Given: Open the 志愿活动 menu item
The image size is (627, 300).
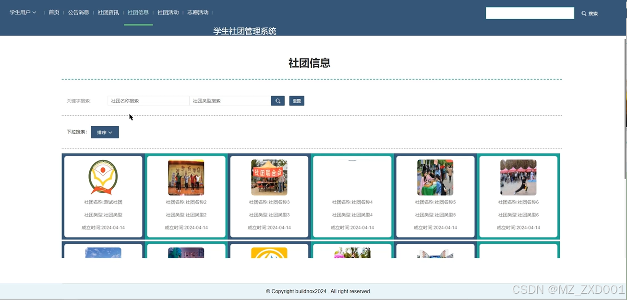Looking at the screenshot, I should 198,12.
